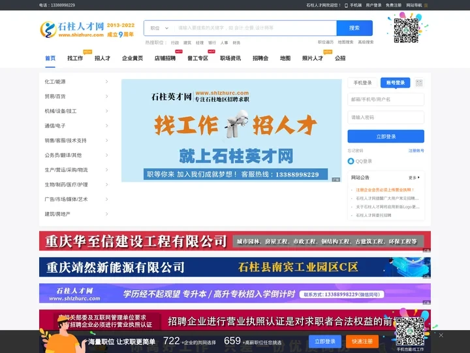This screenshot has height=353, width=470.
Task: Open the 高级搜索 link
Action: tap(366, 42)
